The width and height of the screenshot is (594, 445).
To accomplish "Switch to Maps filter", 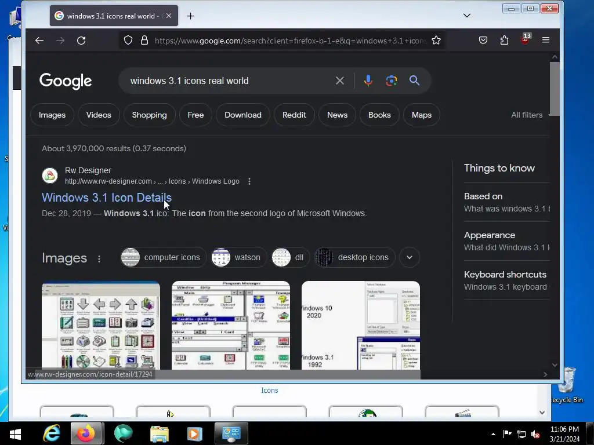I will pos(422,115).
